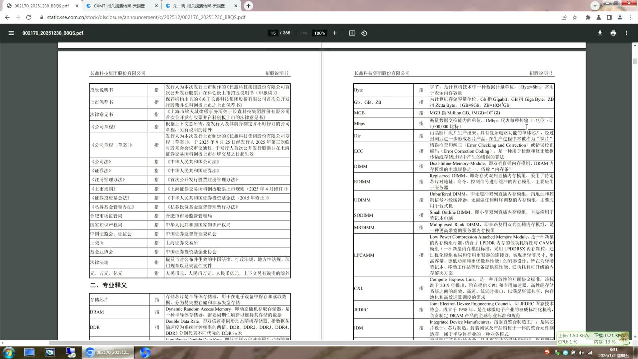Open the Chrome profile avatar
Screen dimensions: 638x359
620,17
